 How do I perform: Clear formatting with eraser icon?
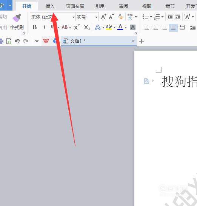[x=121, y=17]
